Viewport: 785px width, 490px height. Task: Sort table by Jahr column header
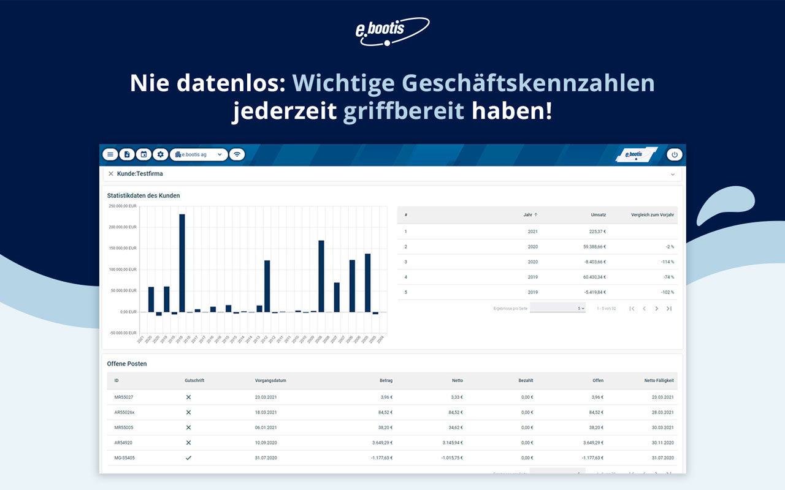pos(528,215)
